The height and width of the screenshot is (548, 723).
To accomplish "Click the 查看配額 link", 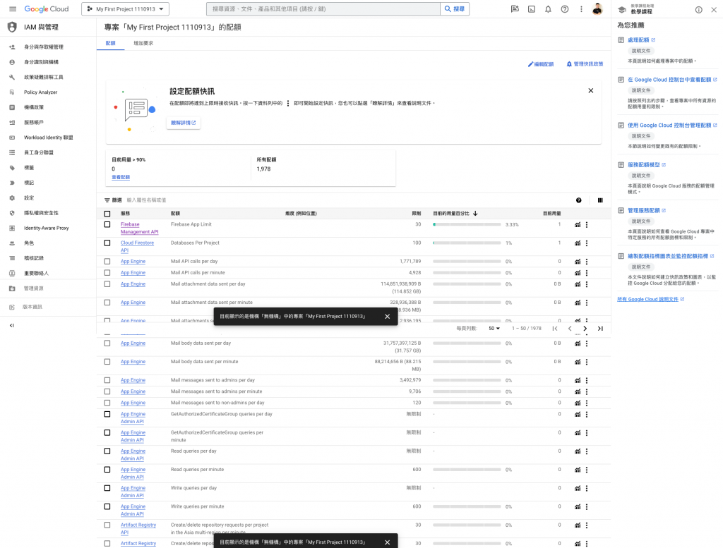I will click(x=121, y=177).
